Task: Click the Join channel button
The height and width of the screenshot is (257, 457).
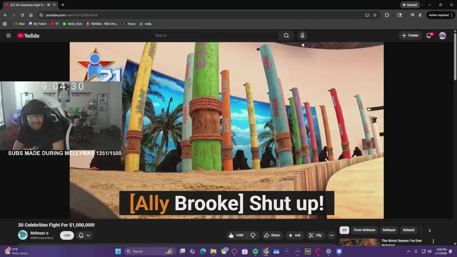Action: pos(67,235)
